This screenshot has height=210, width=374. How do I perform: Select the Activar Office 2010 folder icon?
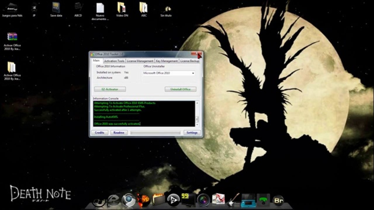(12, 71)
